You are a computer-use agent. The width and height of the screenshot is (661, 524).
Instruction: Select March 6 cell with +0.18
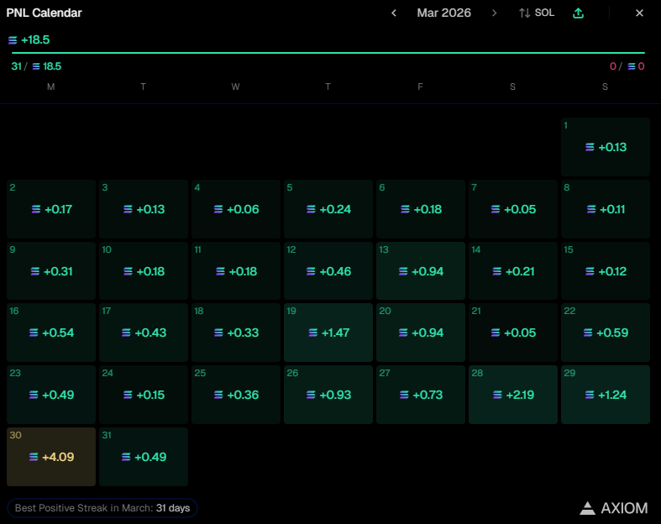point(420,209)
